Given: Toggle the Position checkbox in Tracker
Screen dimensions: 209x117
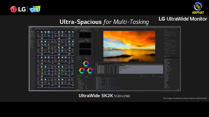Looking at the screenshot, I should click(165, 48).
